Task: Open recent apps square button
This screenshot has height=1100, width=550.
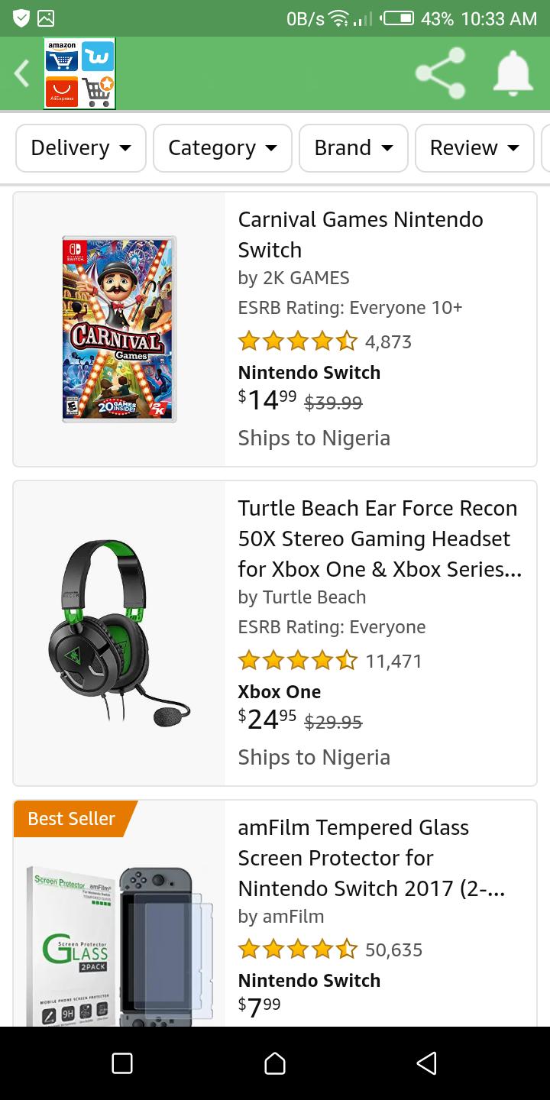Action: click(x=122, y=1063)
